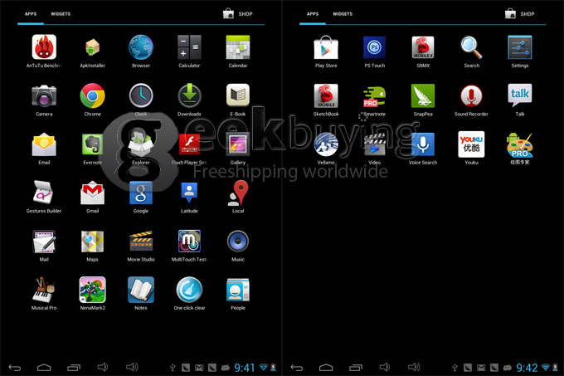Open the status clock showing 9:42
Screen dimensions: 564x376
527,368
